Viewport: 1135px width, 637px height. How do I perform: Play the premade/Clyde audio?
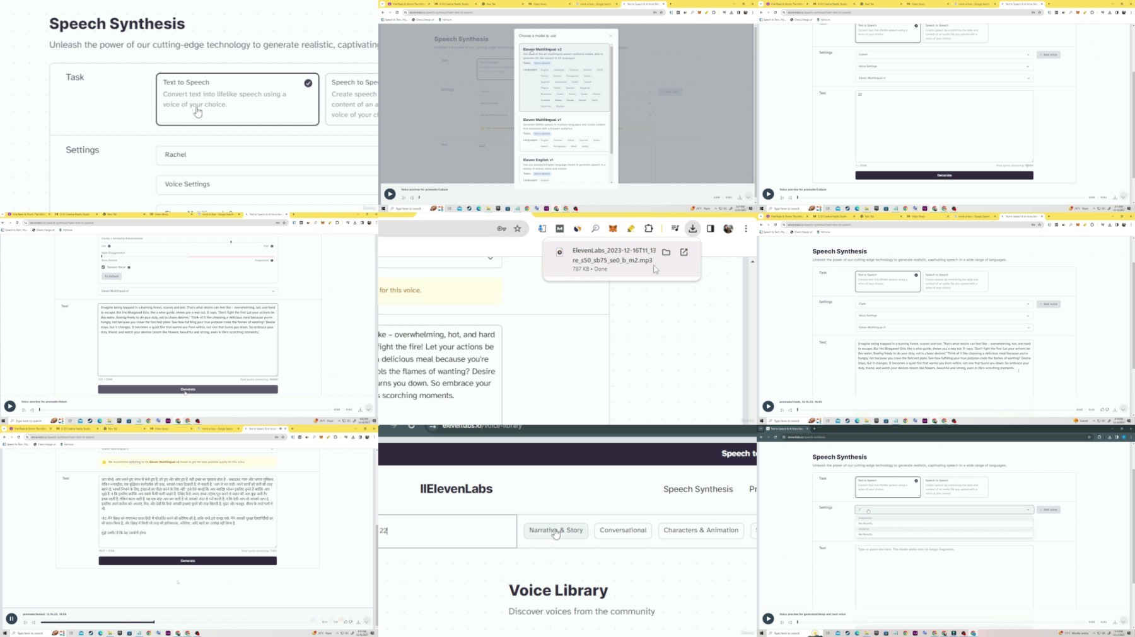pos(768,406)
